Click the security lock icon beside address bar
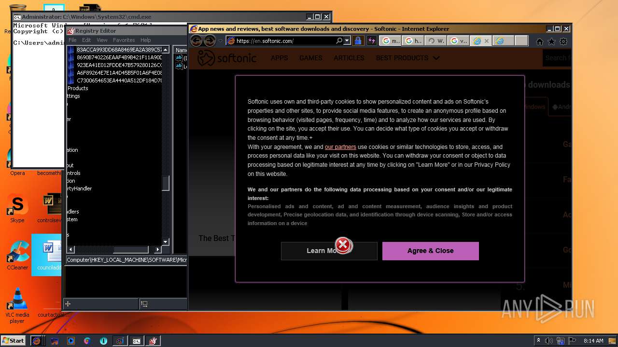 pos(358,41)
